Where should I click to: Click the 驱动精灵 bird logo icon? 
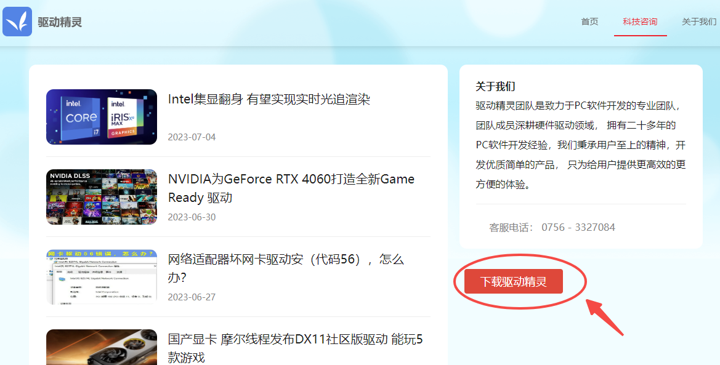coord(17,22)
